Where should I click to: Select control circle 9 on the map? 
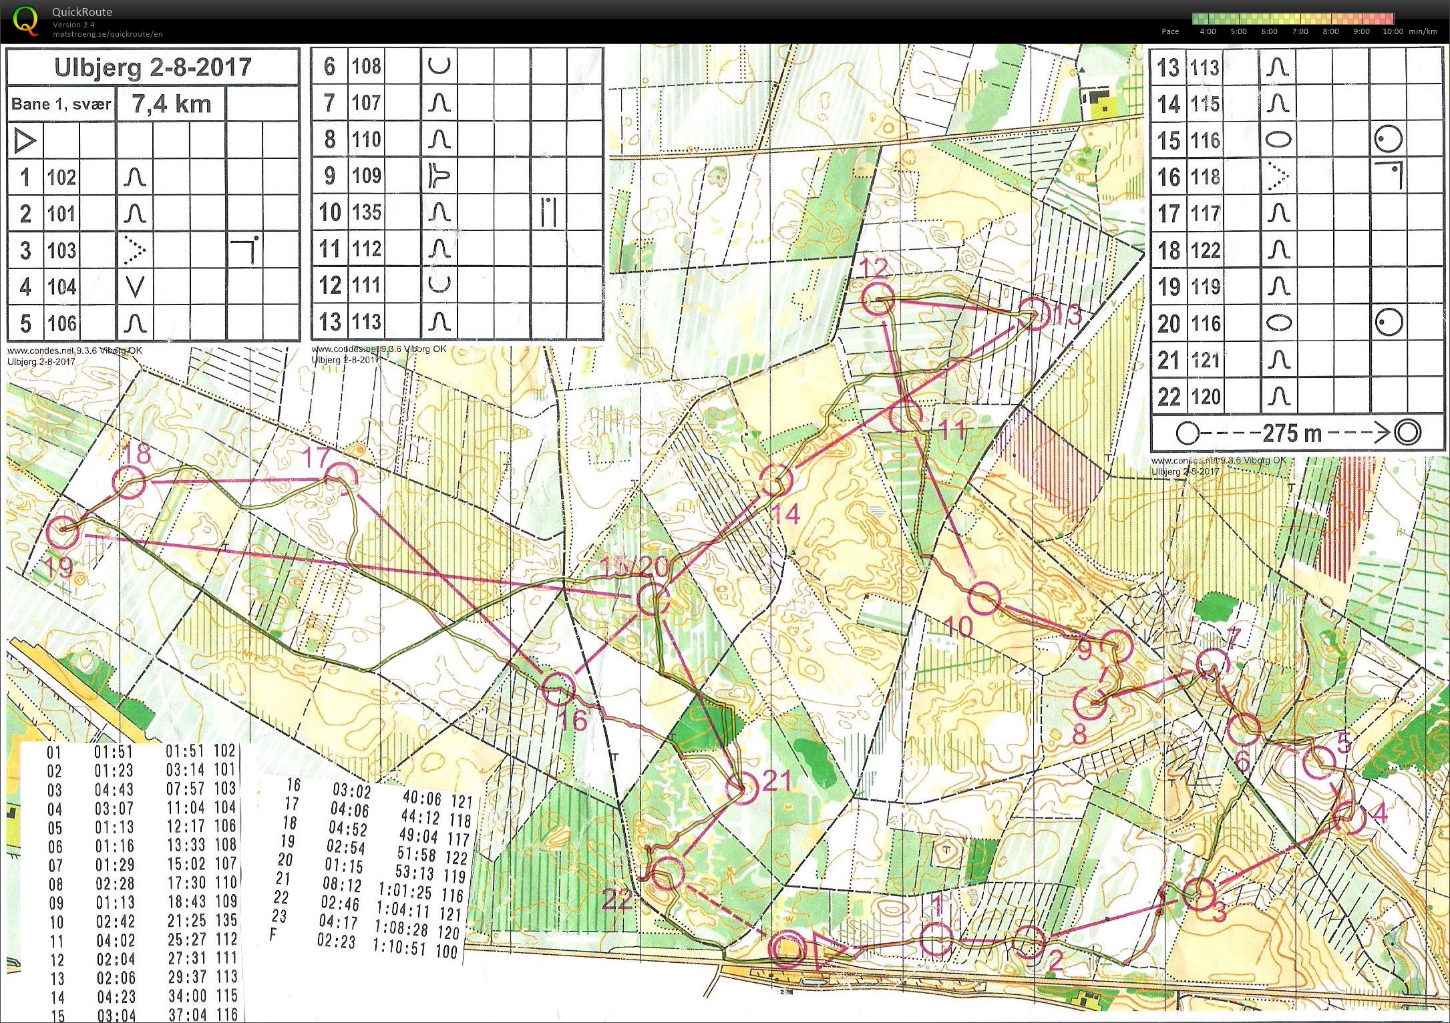pos(1117,646)
